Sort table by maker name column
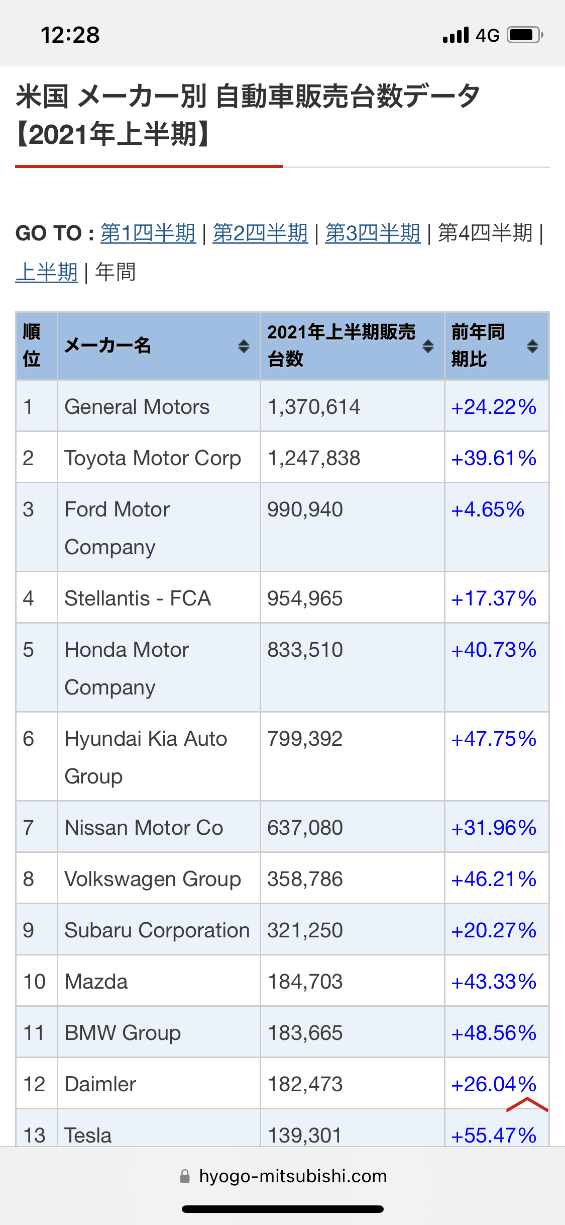The height and width of the screenshot is (1225, 565). coord(244,346)
